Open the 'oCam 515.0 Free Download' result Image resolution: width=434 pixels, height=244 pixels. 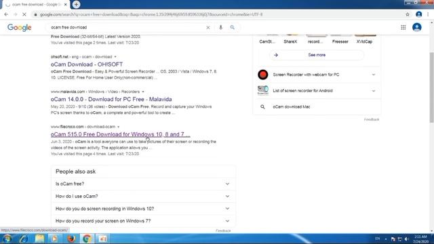coord(121,134)
